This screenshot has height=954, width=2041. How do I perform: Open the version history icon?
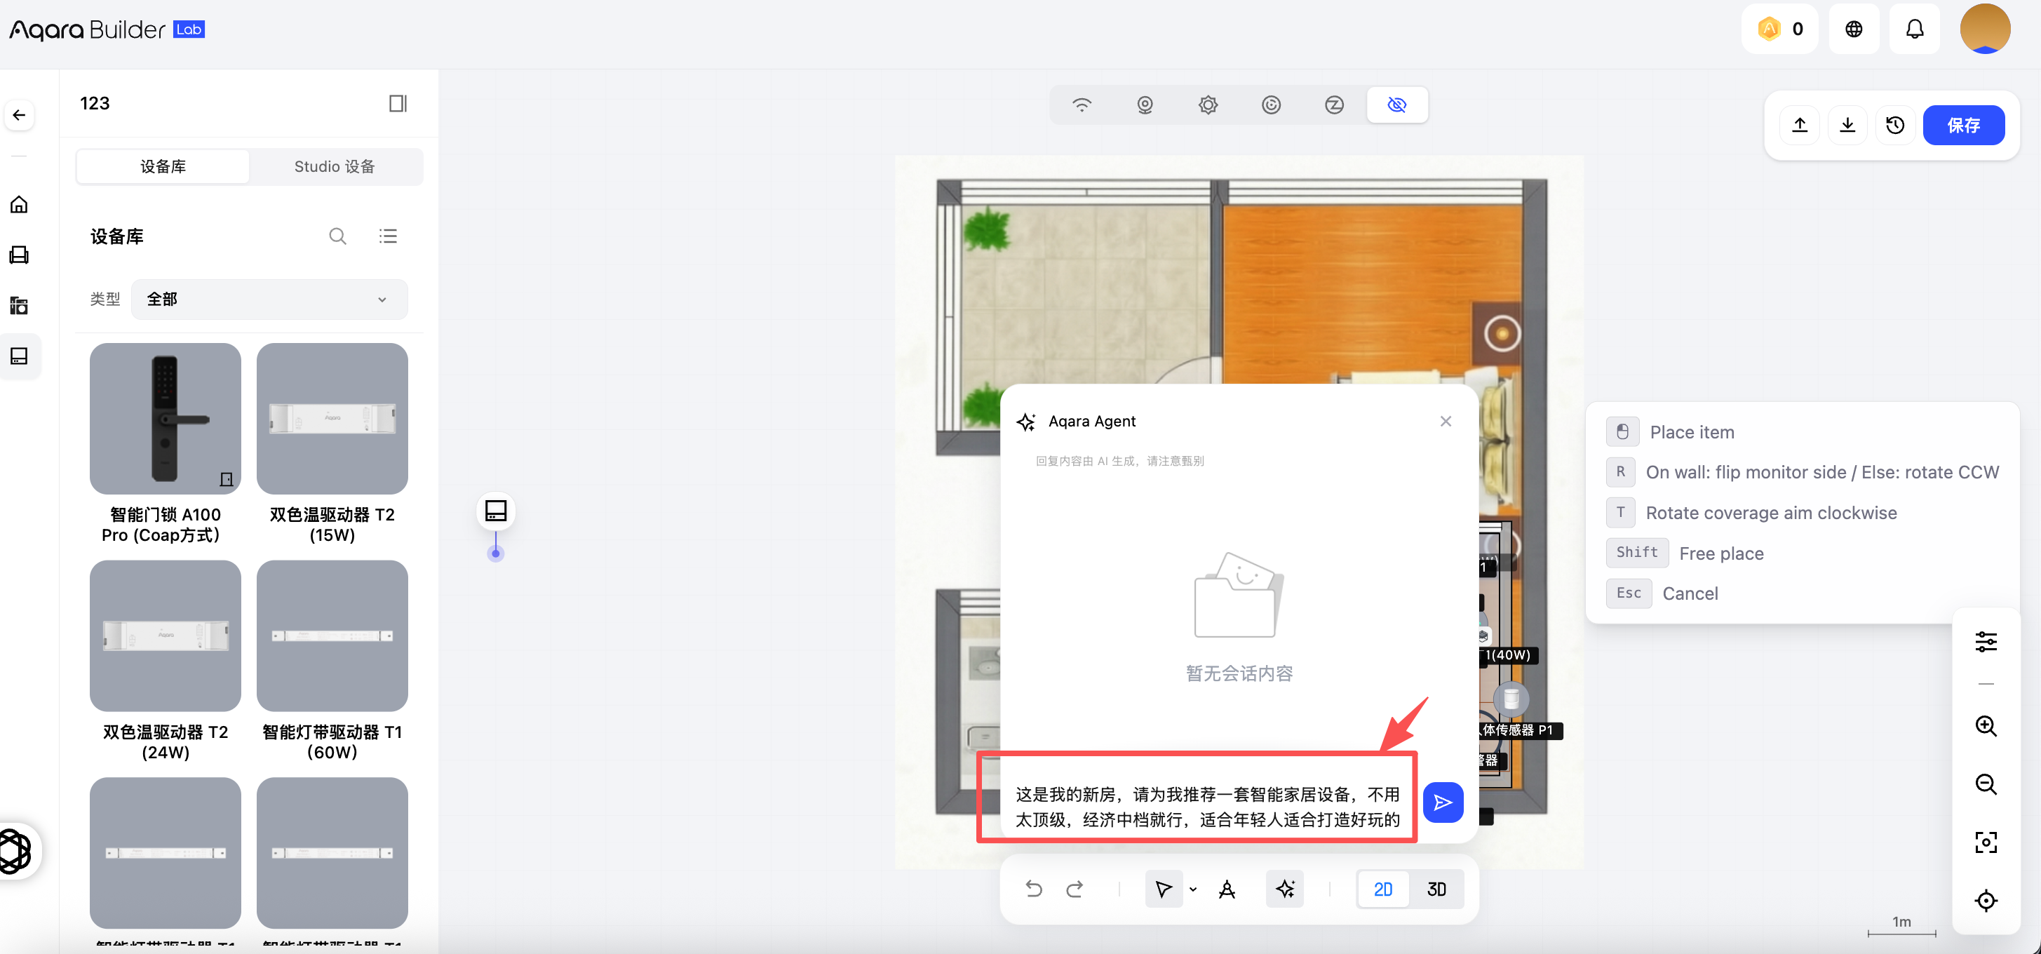(1895, 125)
